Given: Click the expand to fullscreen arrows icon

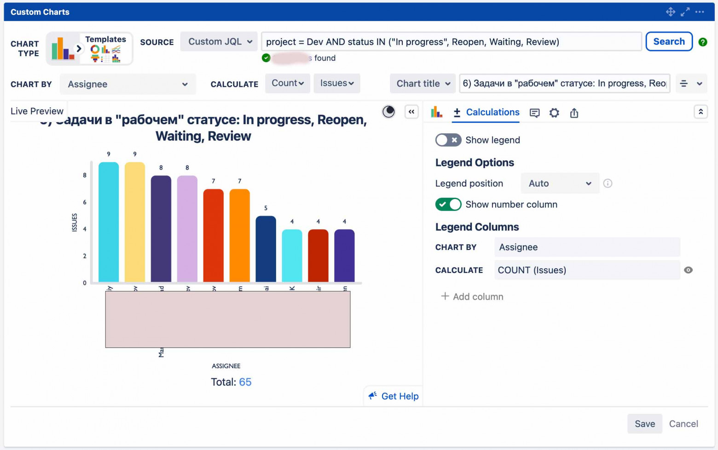Looking at the screenshot, I should pos(685,12).
